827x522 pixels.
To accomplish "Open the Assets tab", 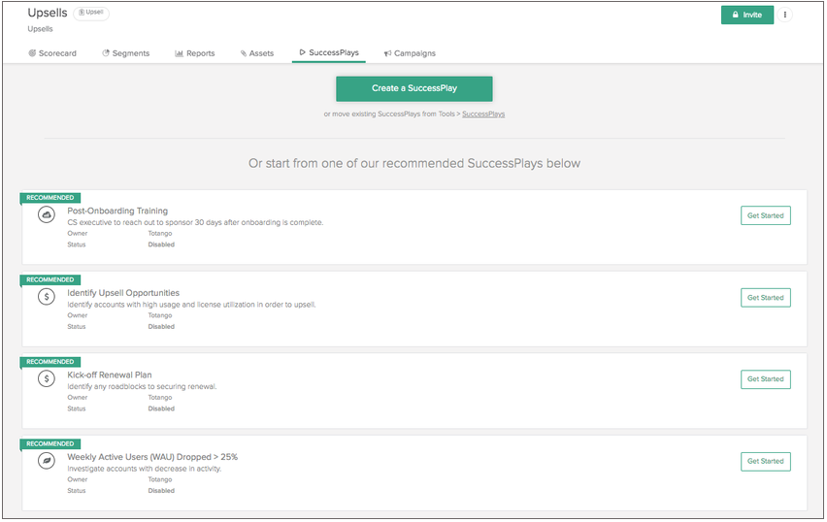I will 257,53.
